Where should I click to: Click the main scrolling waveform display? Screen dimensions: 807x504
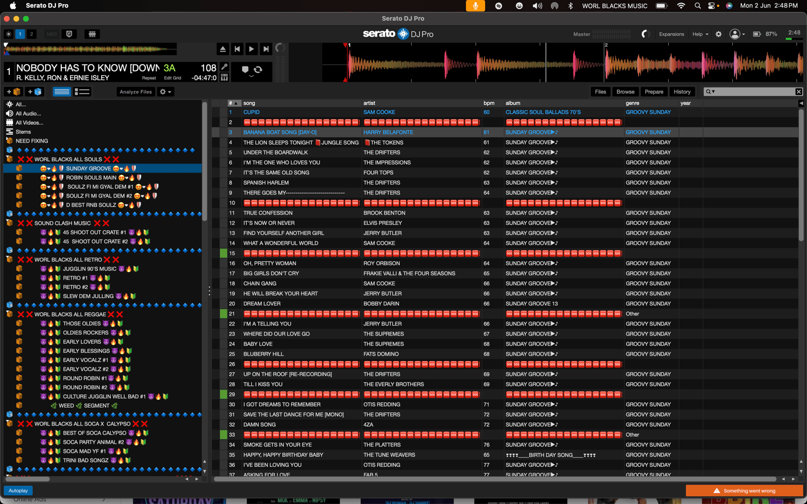563,62
